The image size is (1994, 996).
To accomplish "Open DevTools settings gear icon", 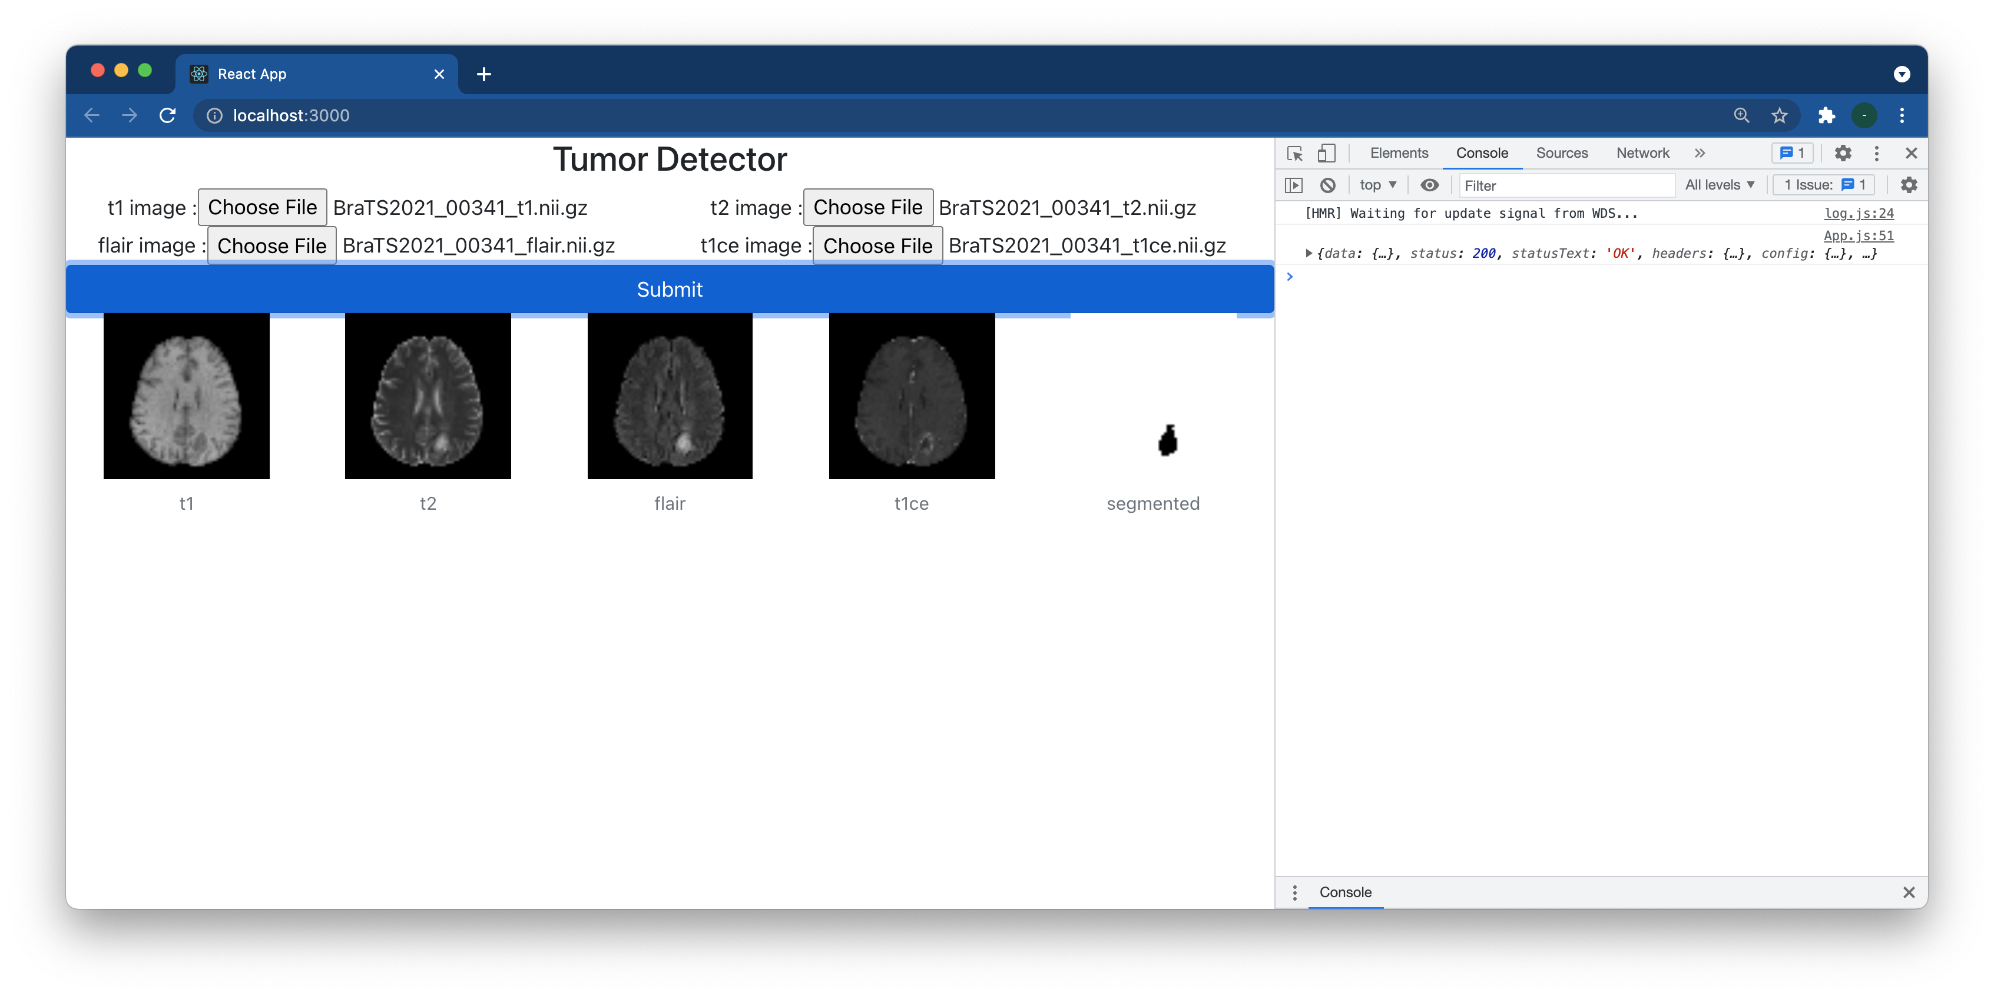I will coord(1842,153).
